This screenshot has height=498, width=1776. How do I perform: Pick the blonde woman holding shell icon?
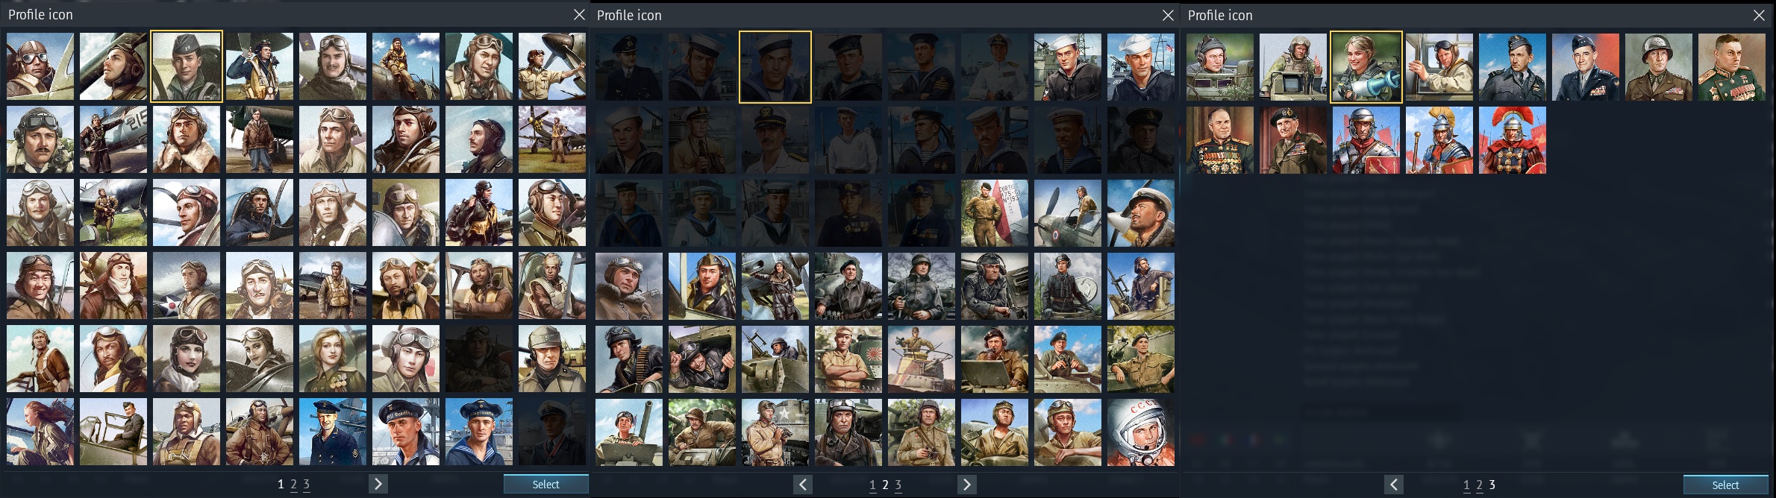click(1366, 67)
